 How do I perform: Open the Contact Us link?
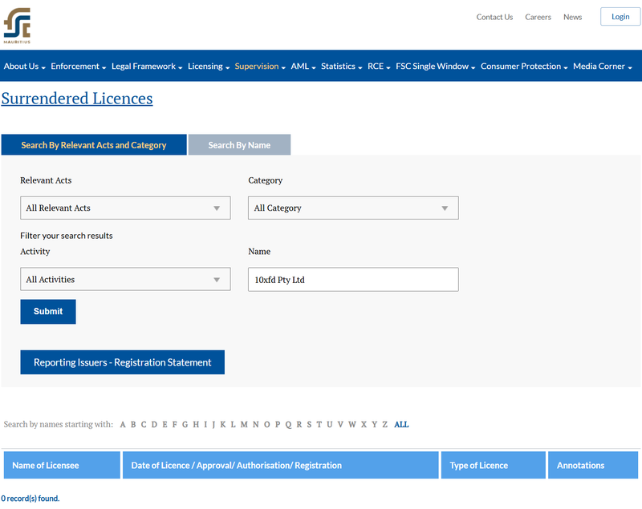pyautogui.click(x=494, y=17)
